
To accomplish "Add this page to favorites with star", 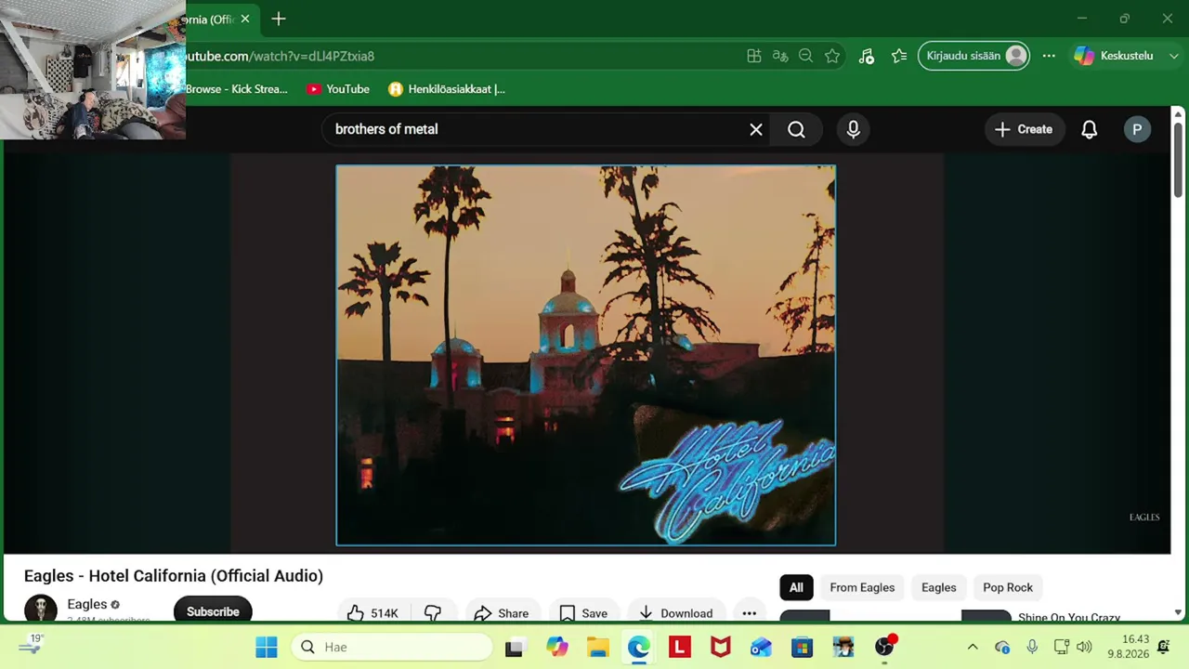I will (832, 56).
